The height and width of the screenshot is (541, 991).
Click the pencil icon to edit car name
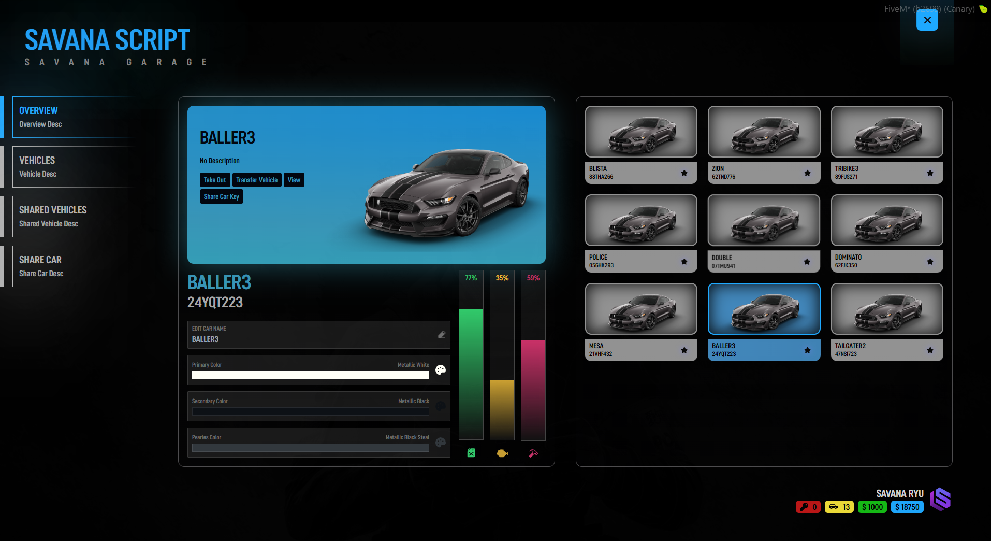[442, 335]
